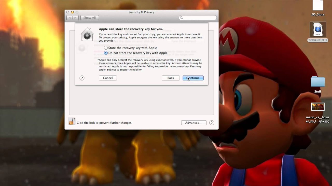Minimize the Security & Privacy window
Screen dimensions: 332x186
(72, 12)
